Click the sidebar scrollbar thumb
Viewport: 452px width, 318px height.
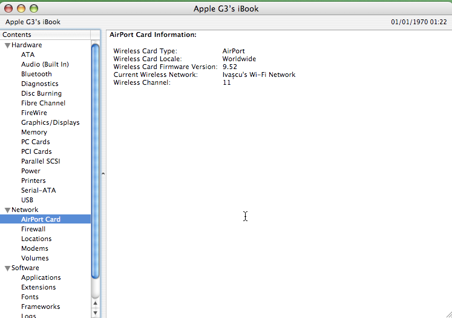[96, 161]
